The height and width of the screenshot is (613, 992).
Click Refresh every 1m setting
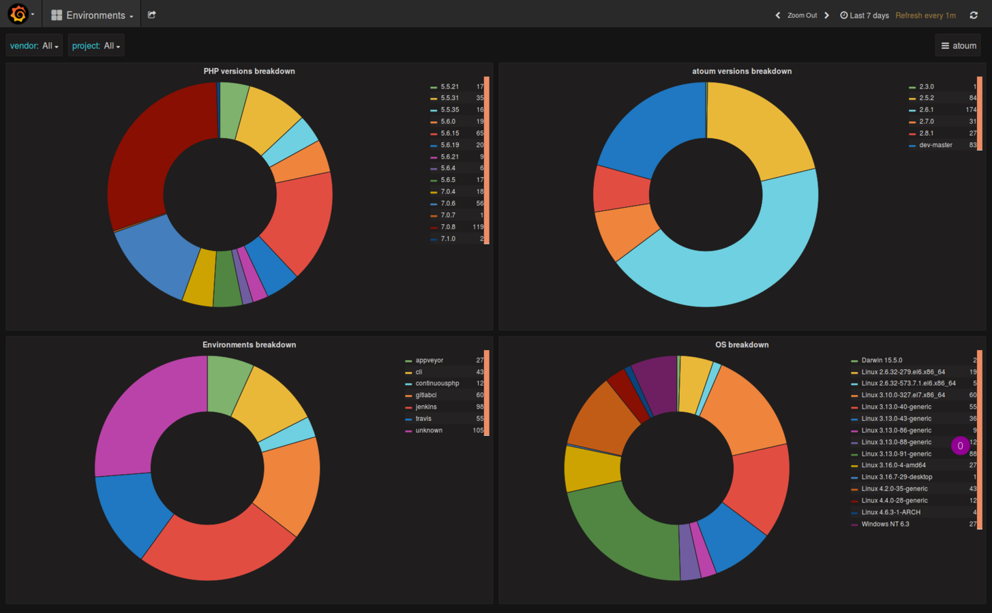tap(925, 15)
